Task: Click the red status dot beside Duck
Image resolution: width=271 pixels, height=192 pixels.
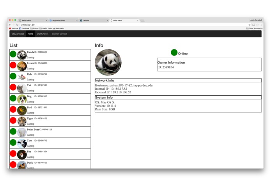Action: [13, 164]
